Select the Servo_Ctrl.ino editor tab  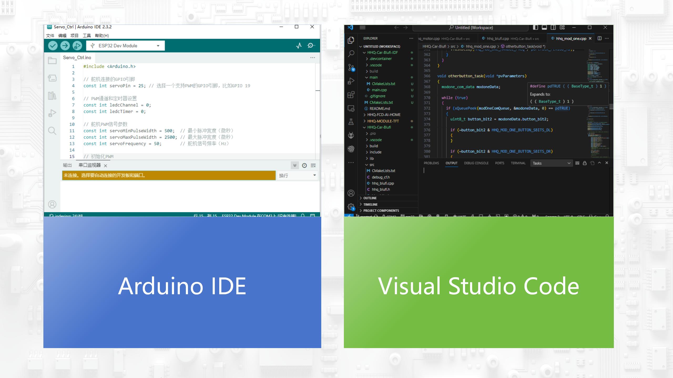(77, 57)
